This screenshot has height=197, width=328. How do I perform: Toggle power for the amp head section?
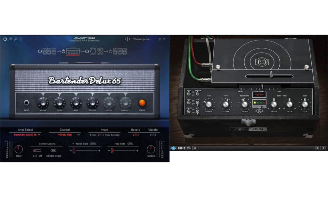click(63, 52)
